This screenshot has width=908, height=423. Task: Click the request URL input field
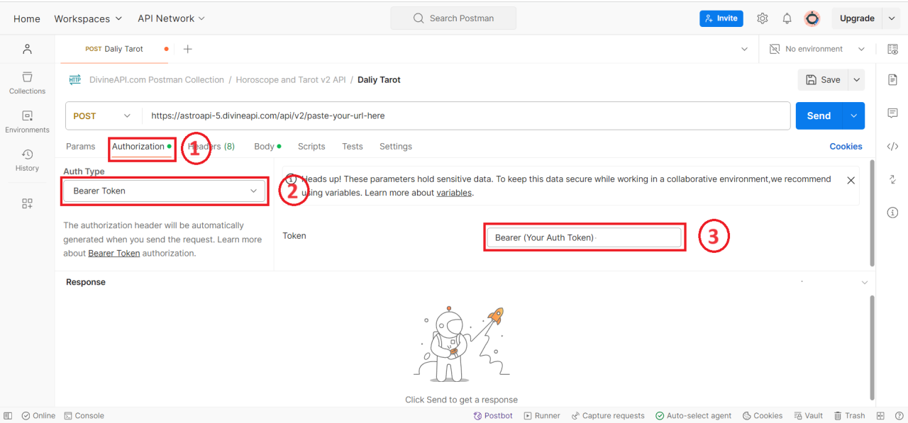pos(466,115)
